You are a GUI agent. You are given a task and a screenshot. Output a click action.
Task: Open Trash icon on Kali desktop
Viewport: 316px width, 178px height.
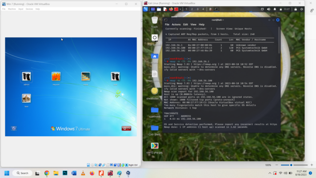(x=155, y=22)
